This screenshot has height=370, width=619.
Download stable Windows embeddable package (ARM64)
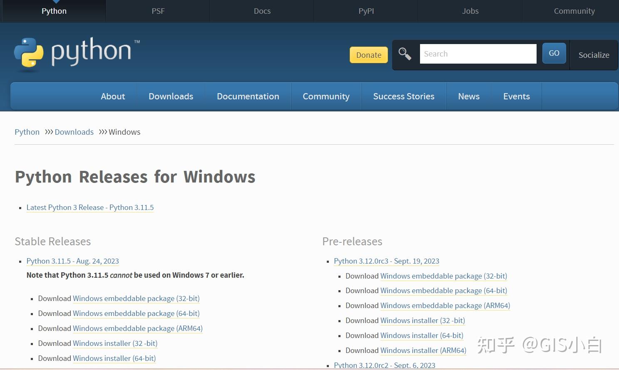pyautogui.click(x=138, y=328)
